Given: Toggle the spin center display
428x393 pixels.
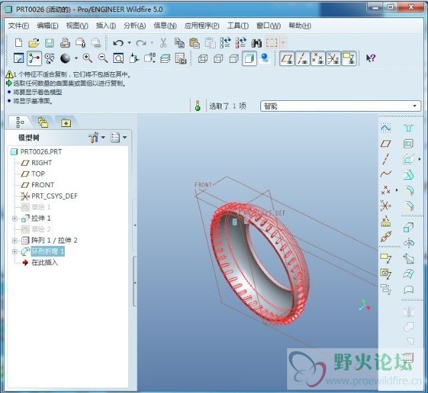Looking at the screenshot, I should (x=34, y=58).
